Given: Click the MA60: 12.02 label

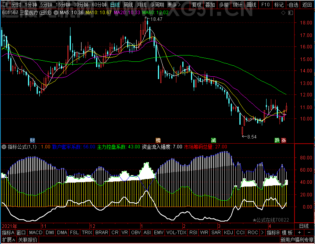Looking at the screenshot, I should tap(155, 13).
